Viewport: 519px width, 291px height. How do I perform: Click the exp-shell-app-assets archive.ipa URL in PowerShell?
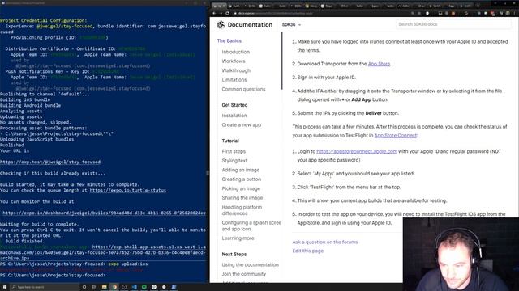[x=103, y=252]
